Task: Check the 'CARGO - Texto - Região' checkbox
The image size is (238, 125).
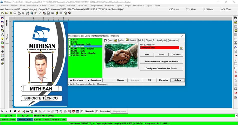Action: [x=69, y=53]
